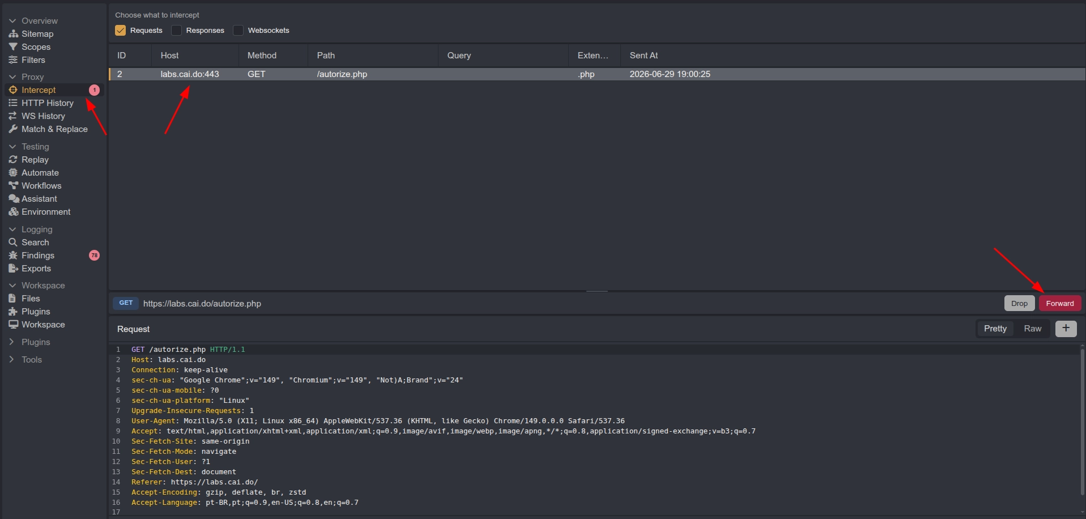Switch to the Pretty request view

tap(995, 329)
